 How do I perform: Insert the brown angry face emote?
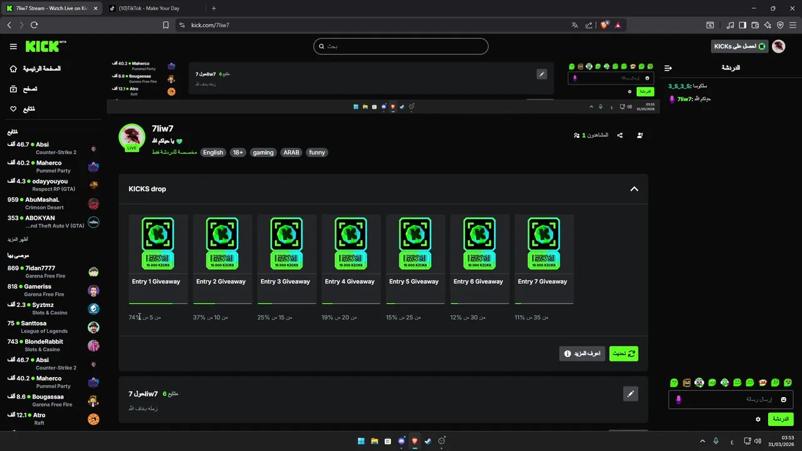[x=687, y=382]
